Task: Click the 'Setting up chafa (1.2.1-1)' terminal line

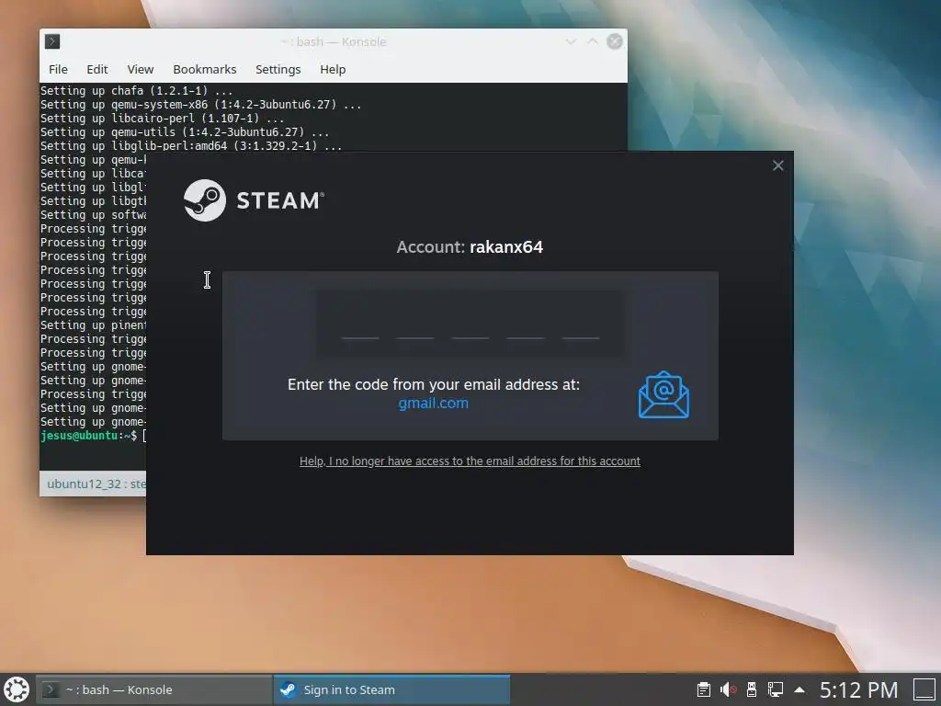Action: tap(136, 91)
